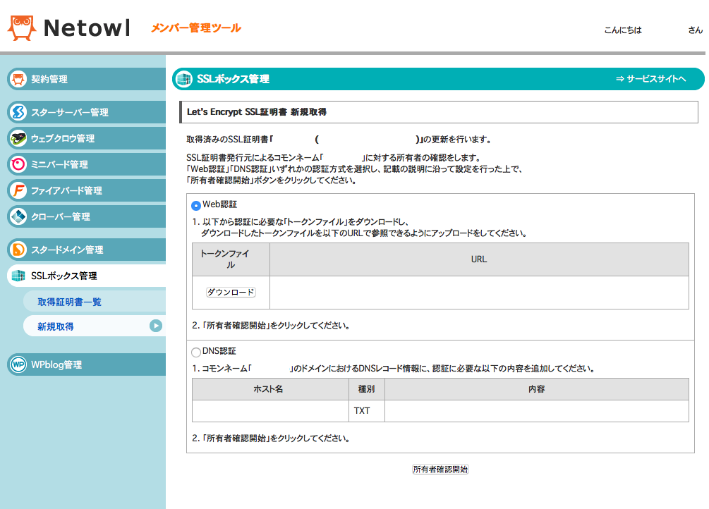Click the TXT record type cell
The height and width of the screenshot is (509, 709).
(367, 411)
